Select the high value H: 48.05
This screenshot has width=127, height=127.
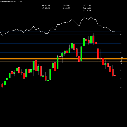(x=67, y=6)
